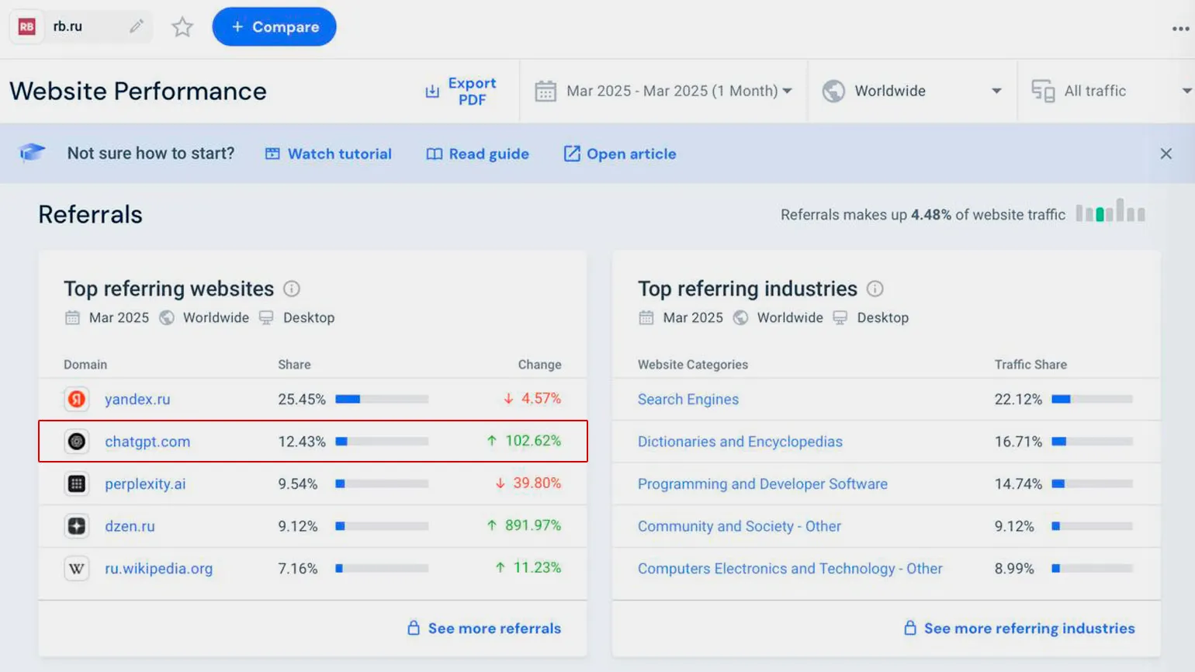Image resolution: width=1195 pixels, height=672 pixels.
Task: Open the Watch tutorial link
Action: coord(328,154)
